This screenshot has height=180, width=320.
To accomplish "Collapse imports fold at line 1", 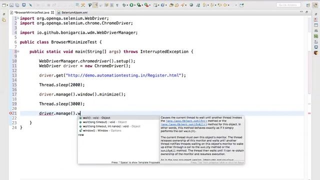I will pos(18,18).
